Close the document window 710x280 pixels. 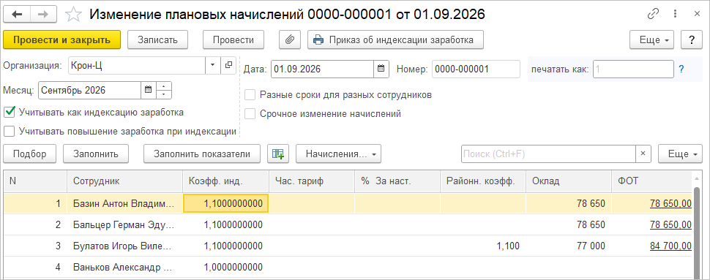(696, 14)
